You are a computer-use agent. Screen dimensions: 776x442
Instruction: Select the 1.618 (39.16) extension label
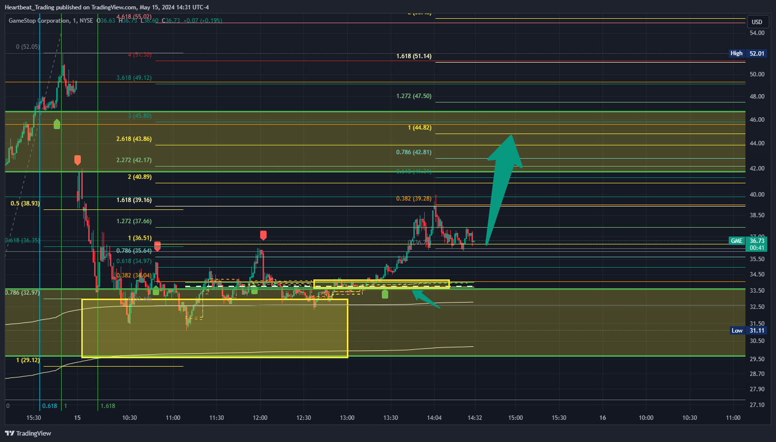coord(134,200)
